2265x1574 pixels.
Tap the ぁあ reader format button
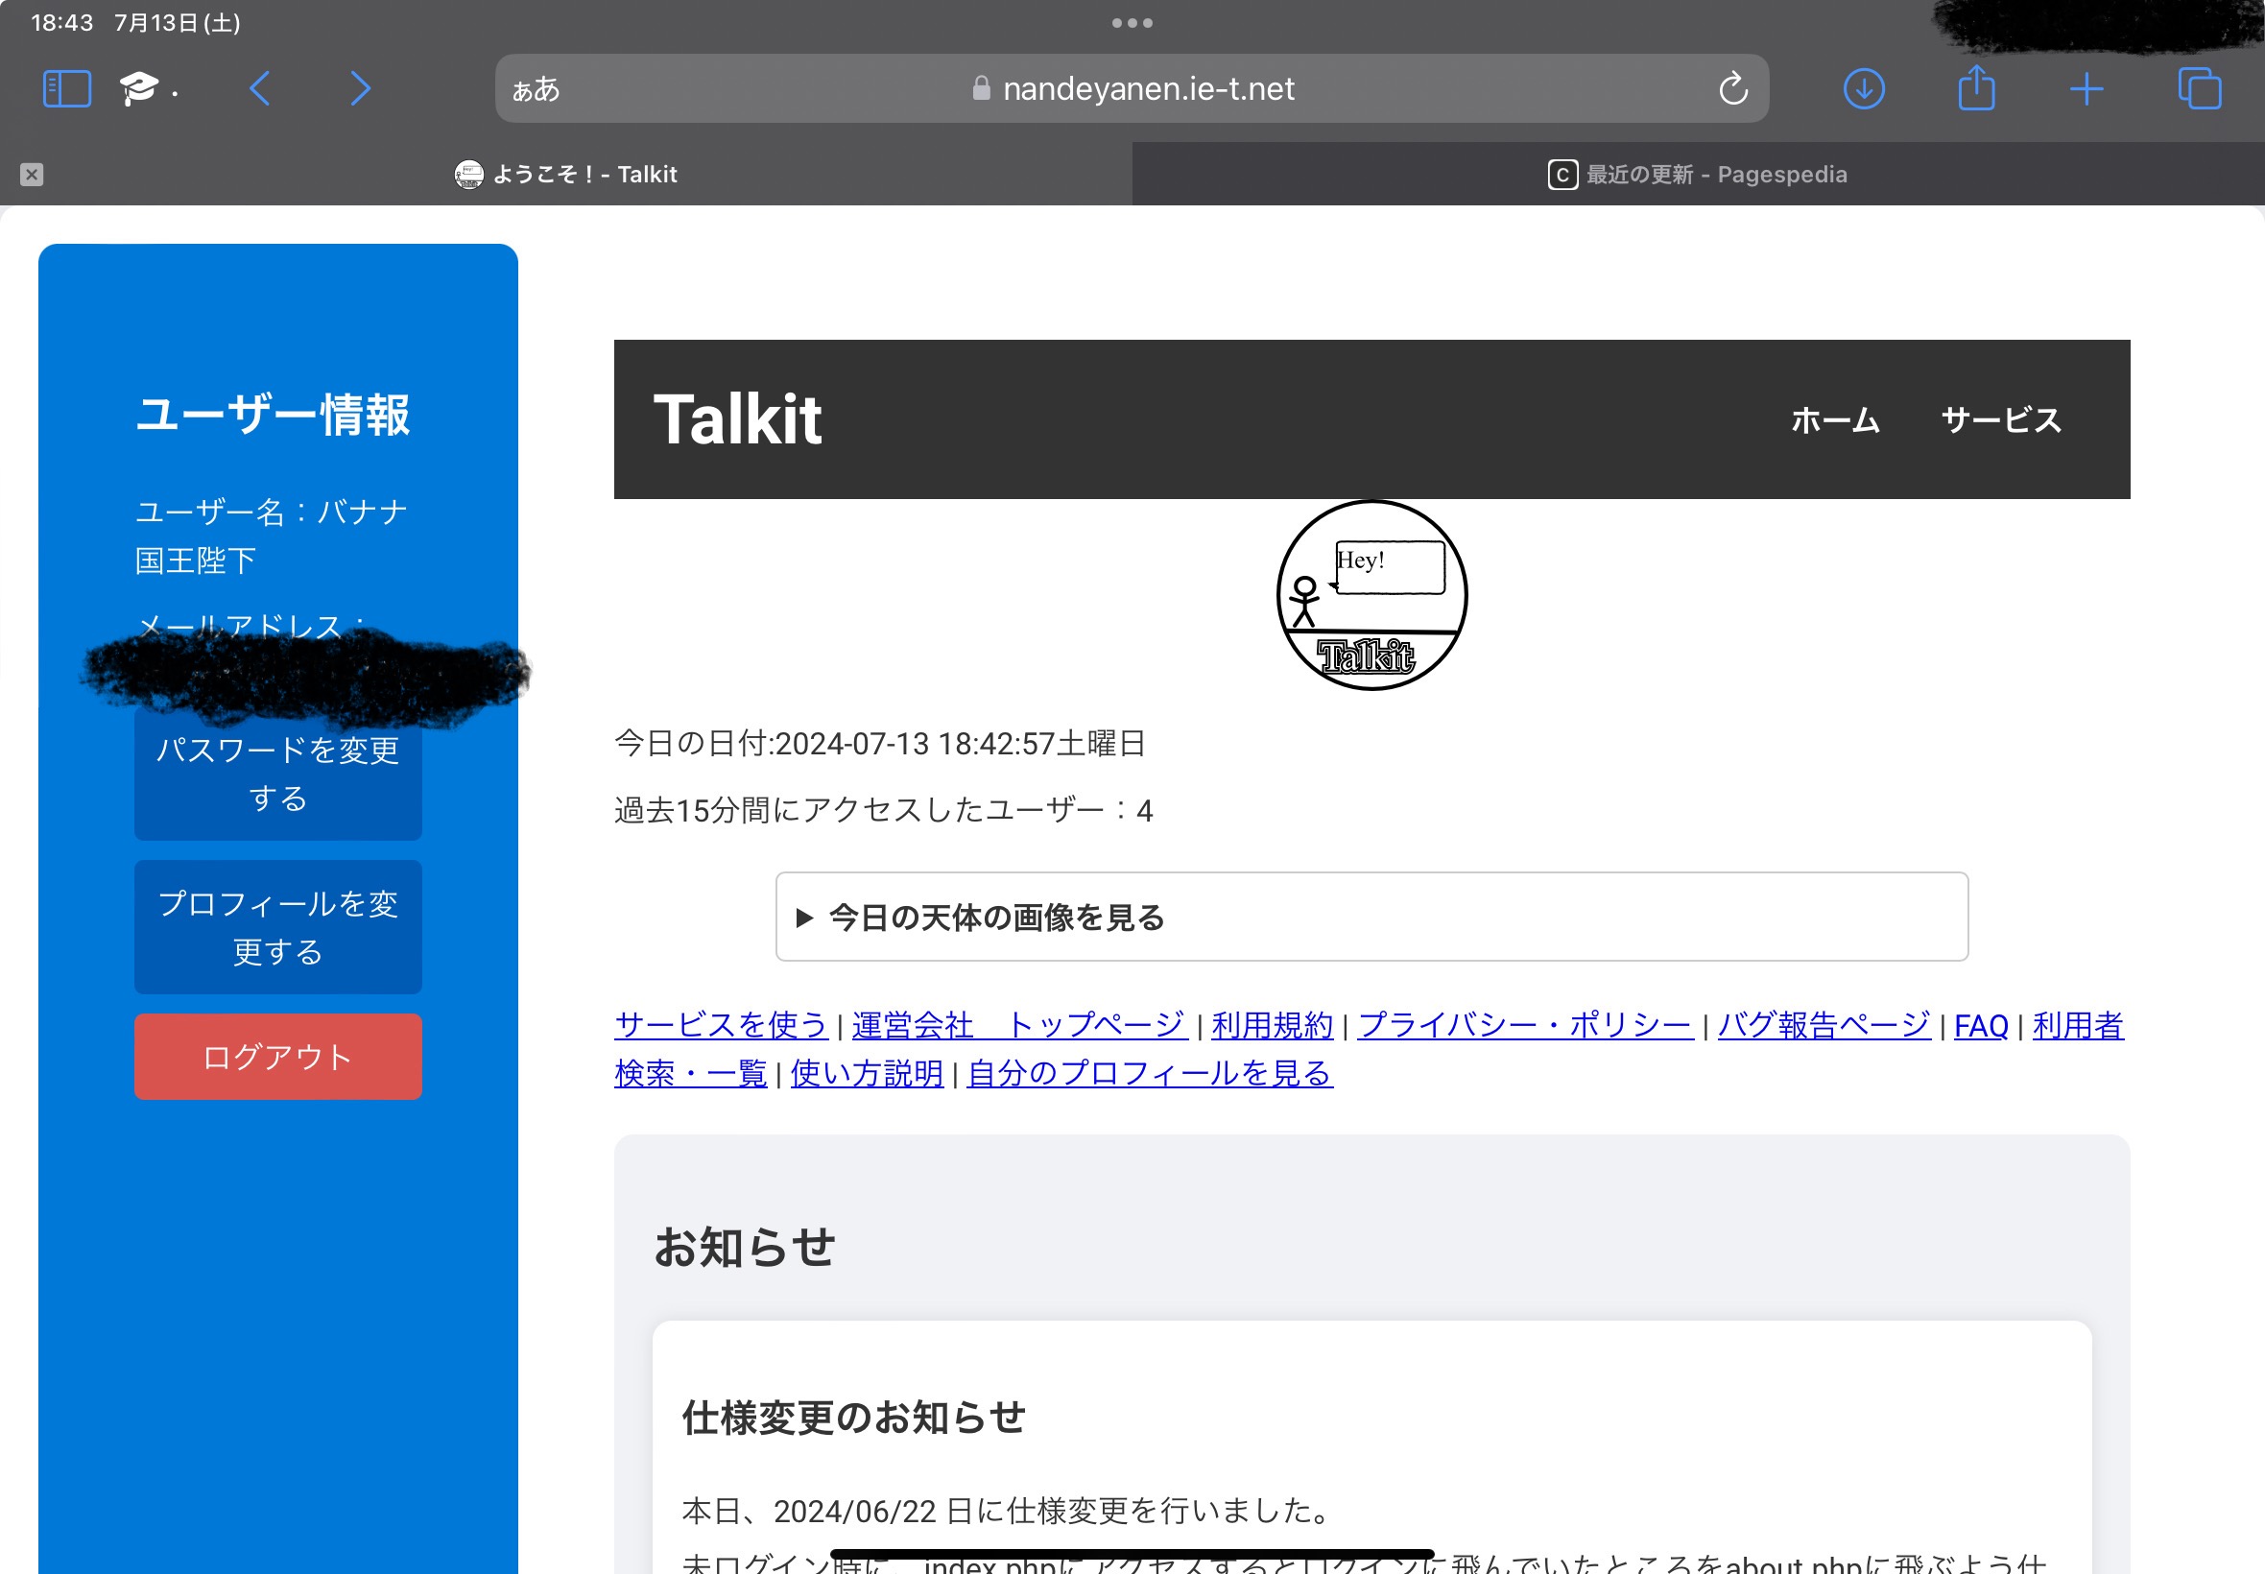pyautogui.click(x=536, y=90)
